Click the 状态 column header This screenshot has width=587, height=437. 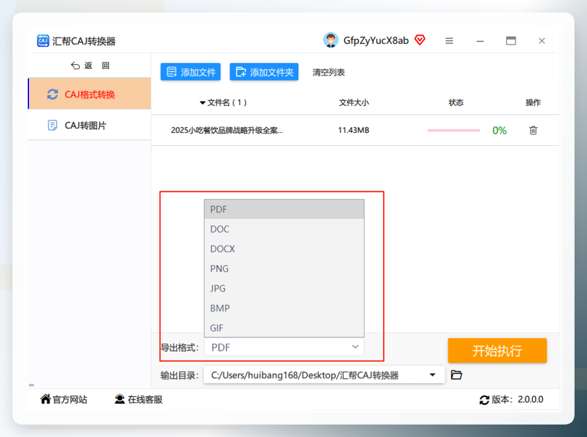(x=456, y=103)
